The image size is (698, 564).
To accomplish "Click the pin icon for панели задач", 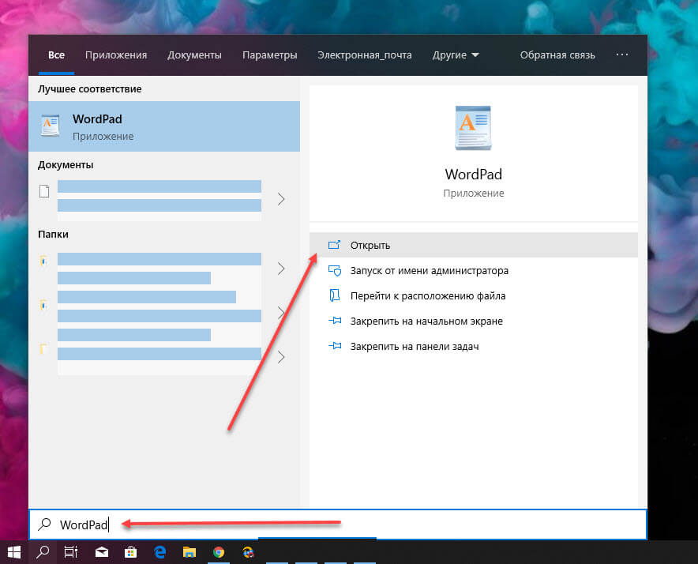I will coord(335,346).
